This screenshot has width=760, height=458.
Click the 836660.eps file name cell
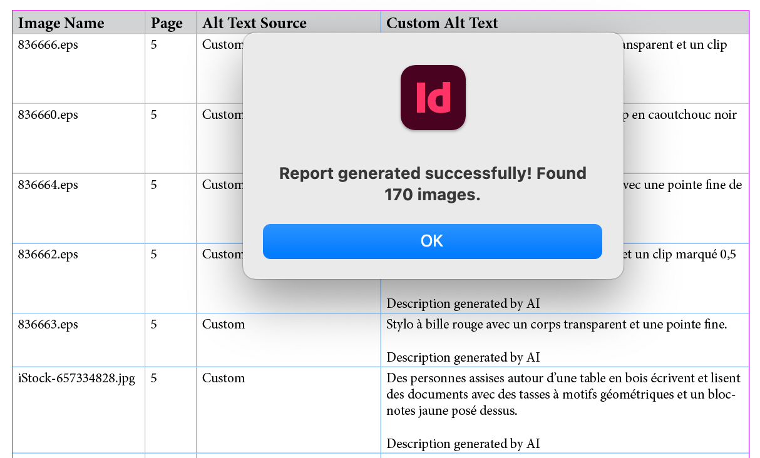[x=78, y=138]
